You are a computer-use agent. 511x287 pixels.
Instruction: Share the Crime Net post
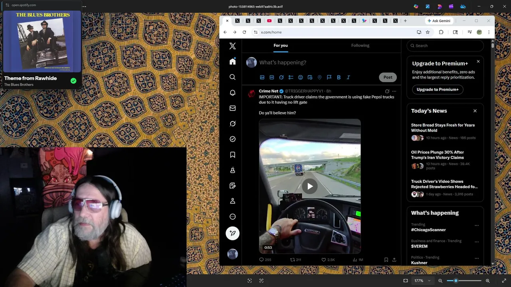point(394,259)
